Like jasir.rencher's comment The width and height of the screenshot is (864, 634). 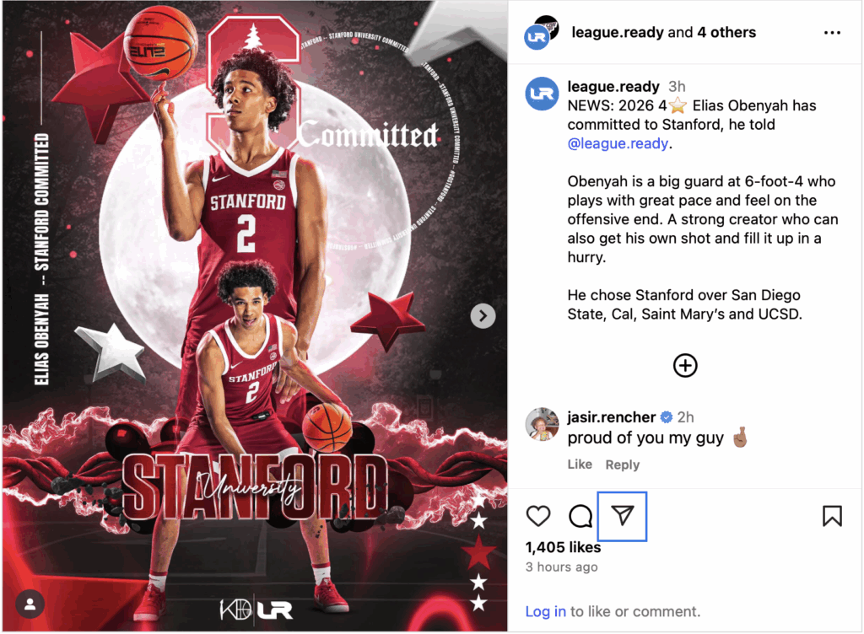(x=580, y=465)
